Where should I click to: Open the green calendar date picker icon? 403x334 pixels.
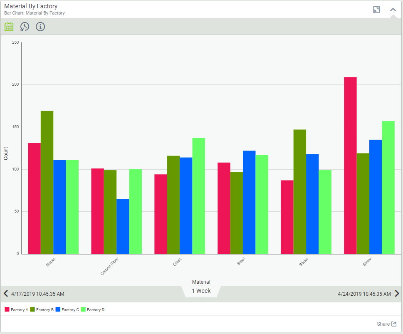pyautogui.click(x=9, y=27)
